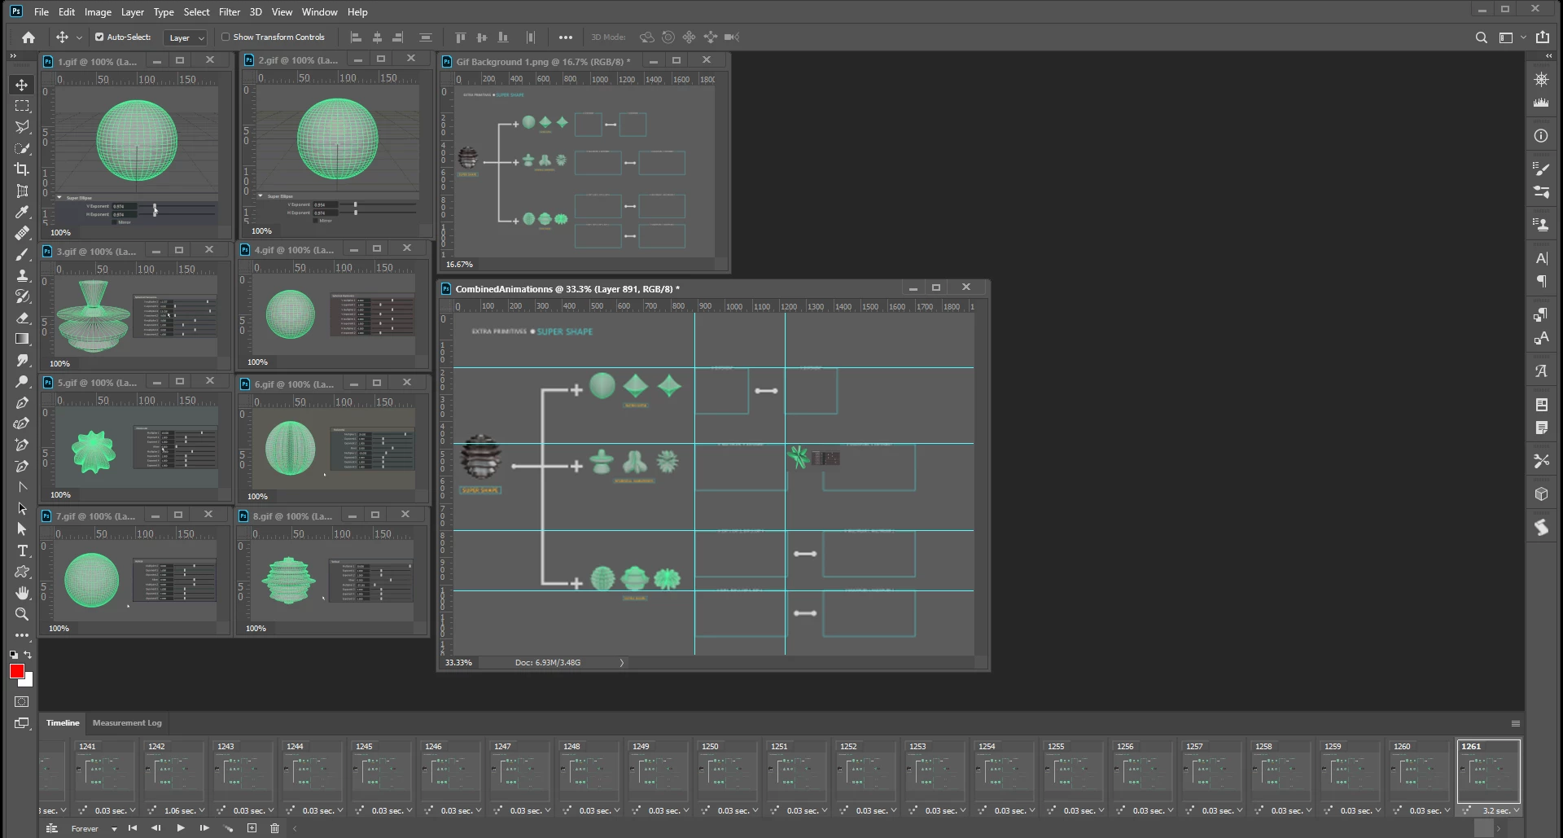Select the Custom Shape tool
Image resolution: width=1563 pixels, height=838 pixels.
tap(22, 572)
